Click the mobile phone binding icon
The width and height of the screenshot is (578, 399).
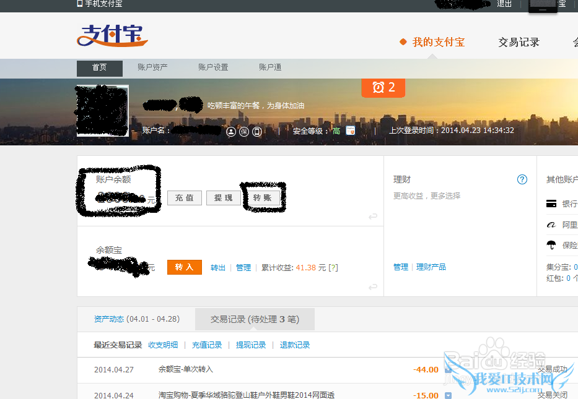[x=257, y=131]
